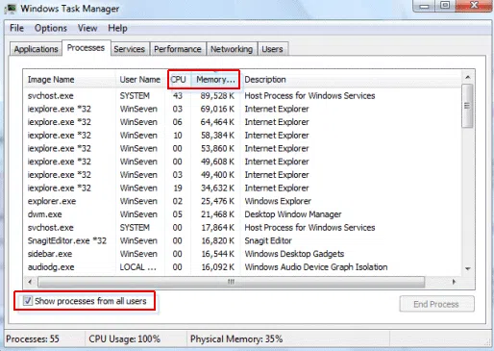Select iexplore.exe row with 49,400 K memory
494x351 pixels.
(243, 175)
